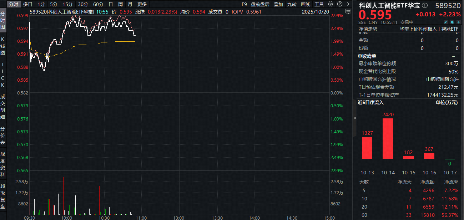Add ETF to watchlist with plus icon
This screenshot has width=464, height=220.
coord(458,22)
